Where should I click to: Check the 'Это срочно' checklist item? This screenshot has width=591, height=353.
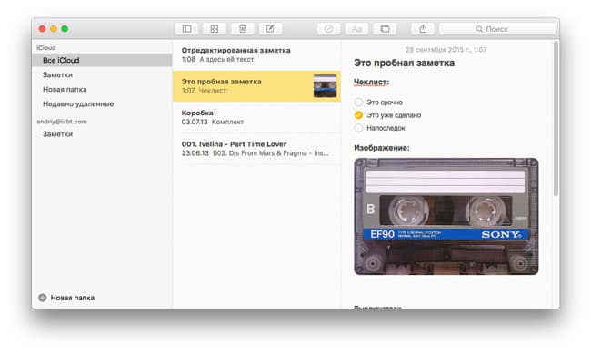[358, 103]
